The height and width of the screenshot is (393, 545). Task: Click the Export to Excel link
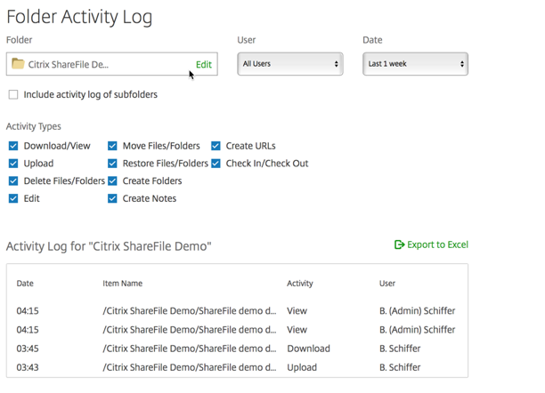tap(437, 245)
